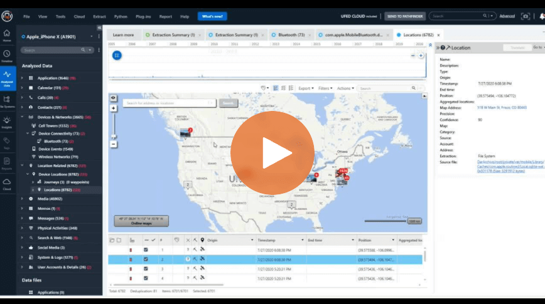
Task: Expand the Application tree node
Action: point(22,78)
